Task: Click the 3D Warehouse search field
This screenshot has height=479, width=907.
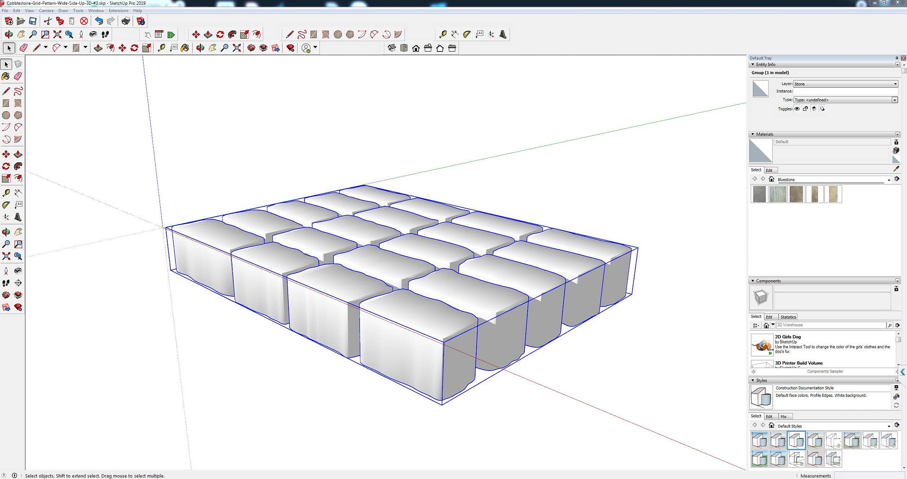Action: tap(830, 325)
